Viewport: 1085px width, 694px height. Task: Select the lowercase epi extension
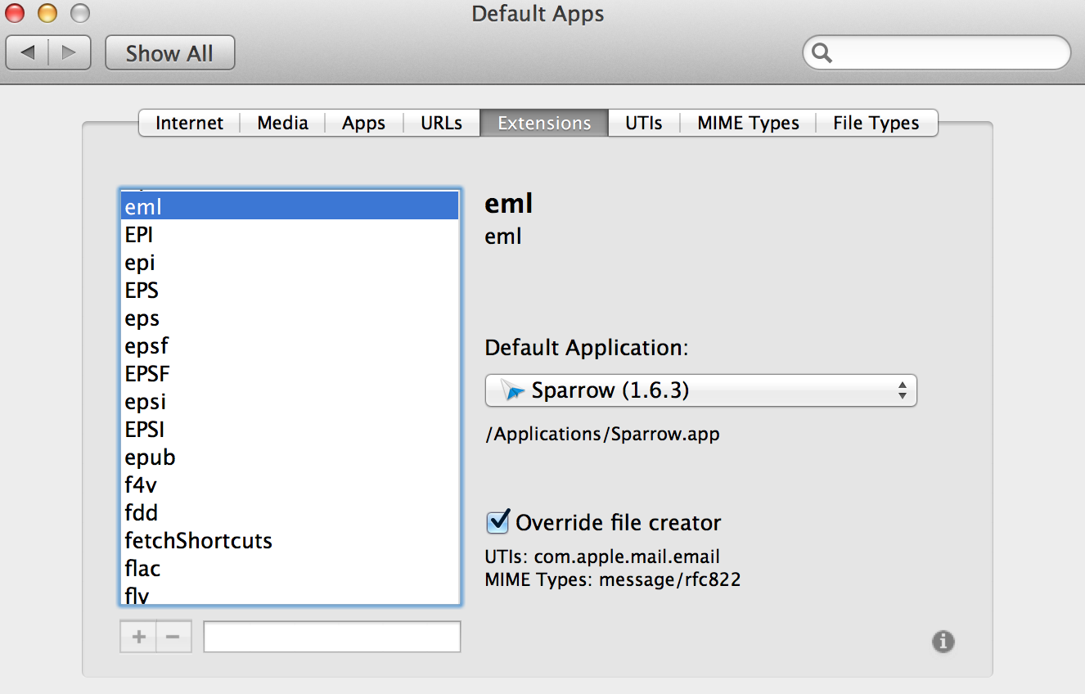pyautogui.click(x=290, y=263)
